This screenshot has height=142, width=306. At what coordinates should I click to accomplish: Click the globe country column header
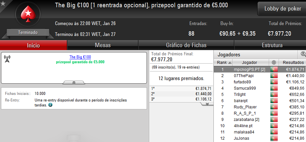click(274, 63)
